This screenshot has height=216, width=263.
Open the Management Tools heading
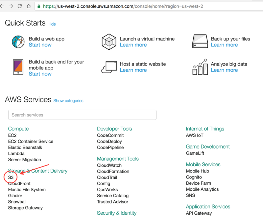tap(118, 159)
